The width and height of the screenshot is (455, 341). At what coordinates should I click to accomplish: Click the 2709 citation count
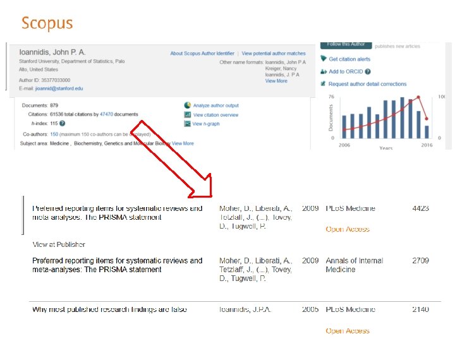pyautogui.click(x=420, y=261)
